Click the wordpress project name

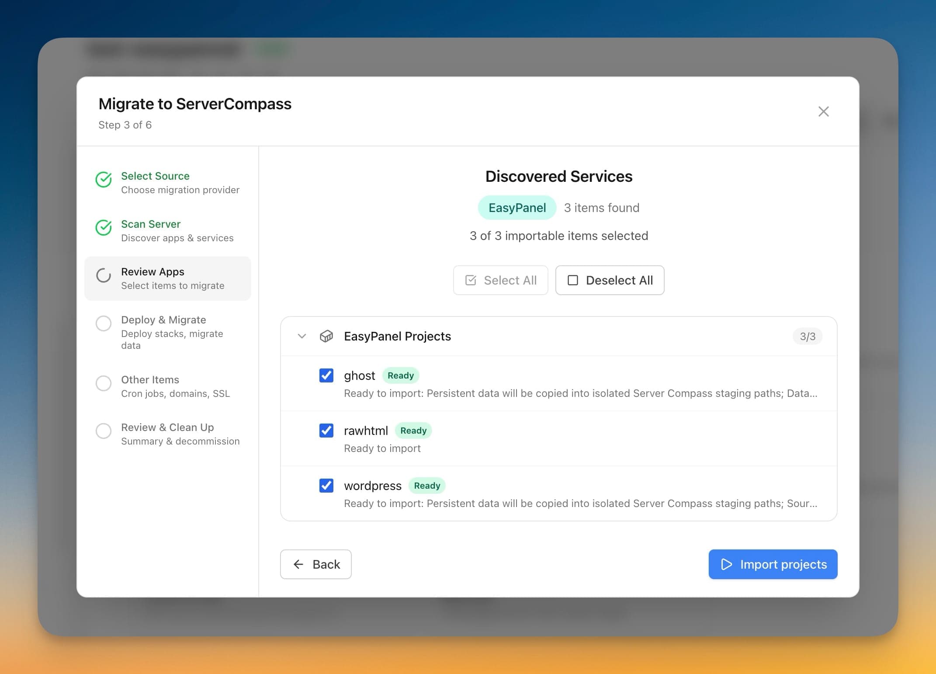pos(372,486)
